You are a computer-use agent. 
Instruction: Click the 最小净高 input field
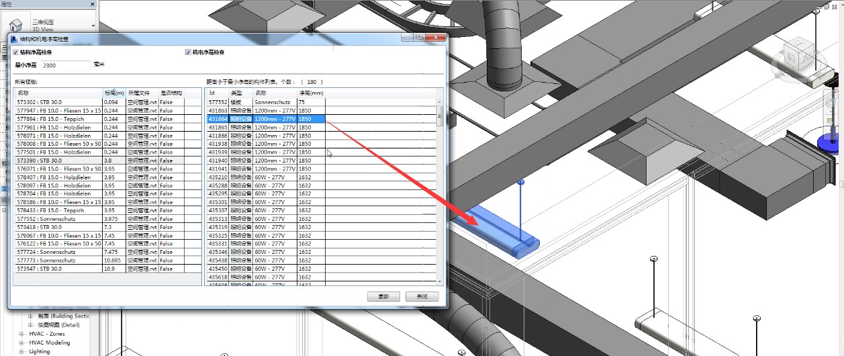64,66
